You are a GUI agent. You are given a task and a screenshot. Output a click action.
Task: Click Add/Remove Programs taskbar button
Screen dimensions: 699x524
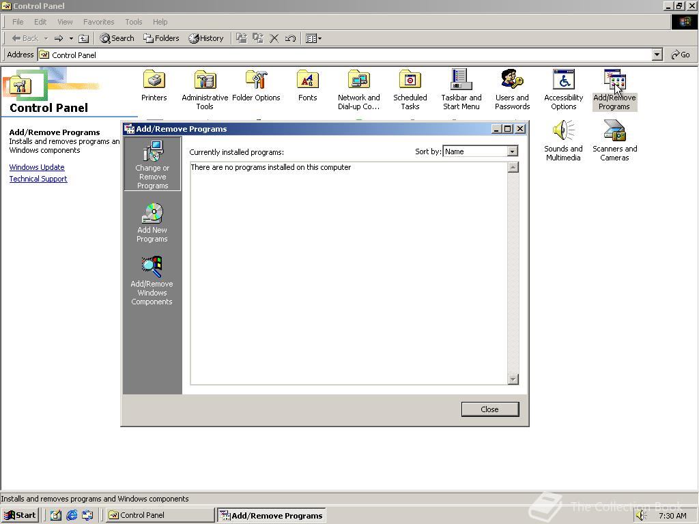point(272,516)
